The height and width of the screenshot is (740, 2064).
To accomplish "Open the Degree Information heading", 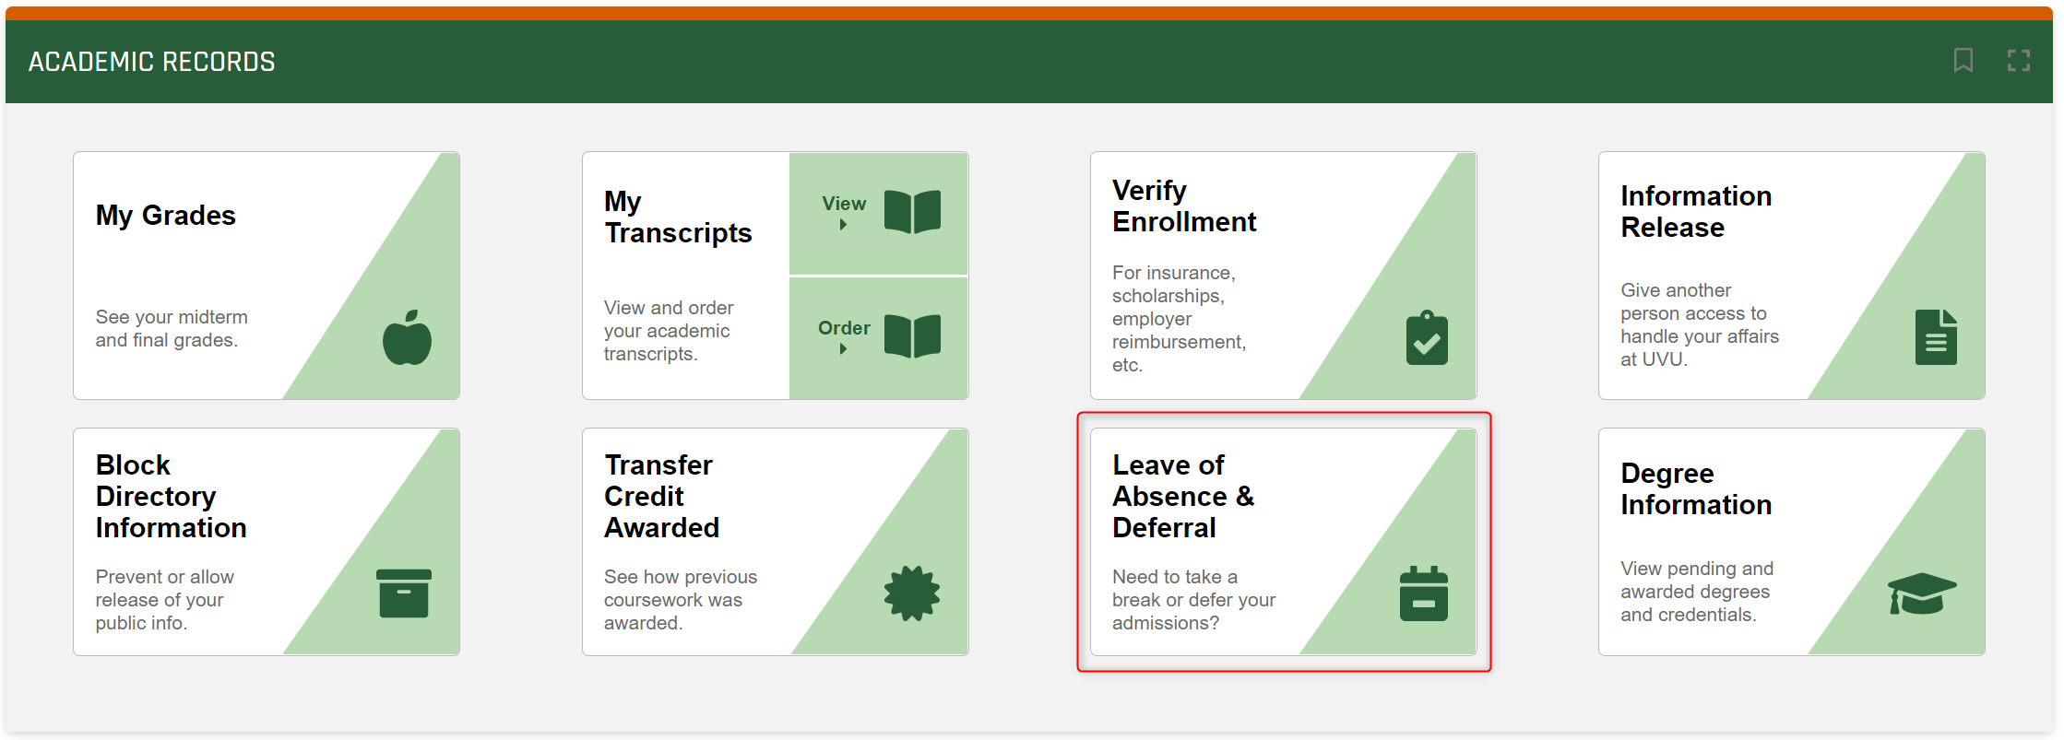I will coord(1696,489).
